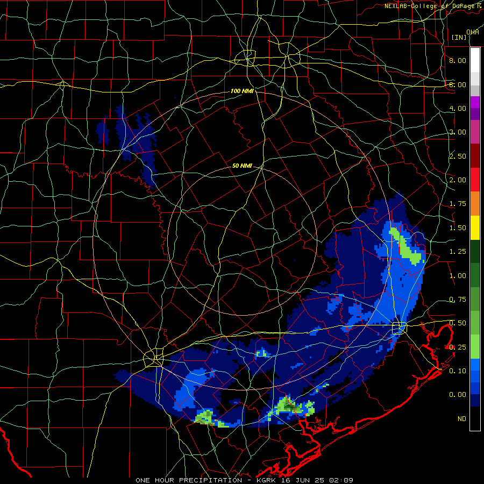Click the OHA product code label

click(x=473, y=32)
